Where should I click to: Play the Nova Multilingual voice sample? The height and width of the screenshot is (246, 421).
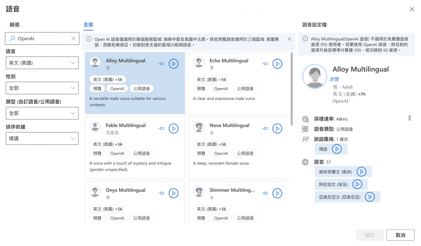point(278,129)
